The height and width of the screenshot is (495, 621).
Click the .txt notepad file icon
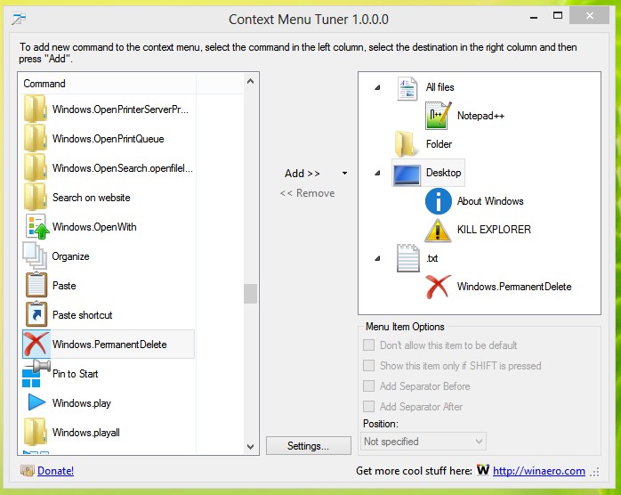pyautogui.click(x=408, y=258)
